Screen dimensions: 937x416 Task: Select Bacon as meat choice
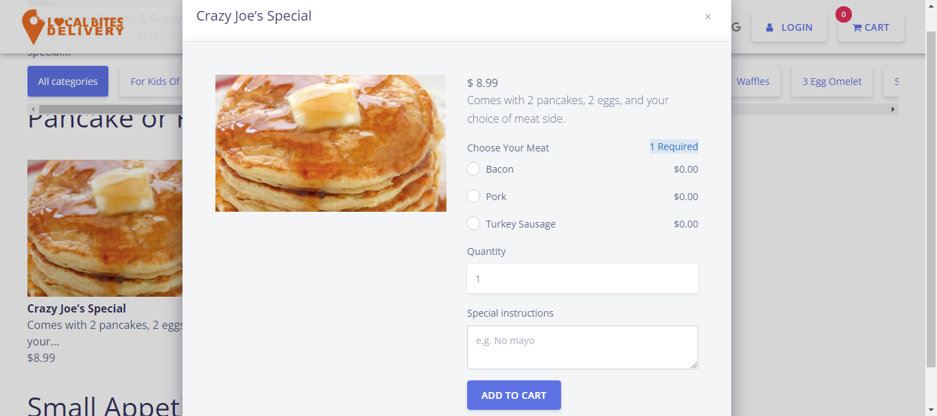tap(473, 169)
